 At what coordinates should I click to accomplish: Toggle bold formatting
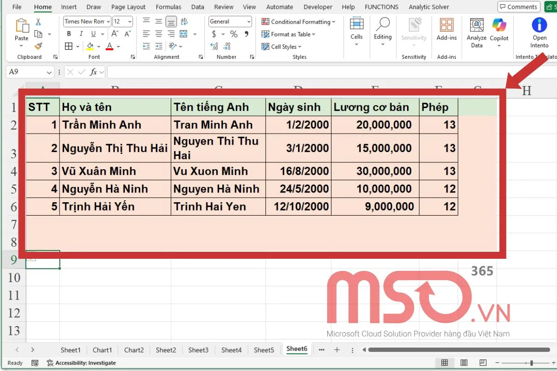coord(68,33)
